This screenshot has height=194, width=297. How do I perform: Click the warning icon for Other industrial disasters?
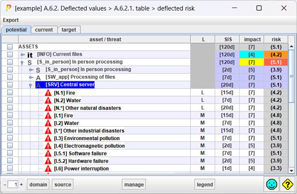pos(48,130)
